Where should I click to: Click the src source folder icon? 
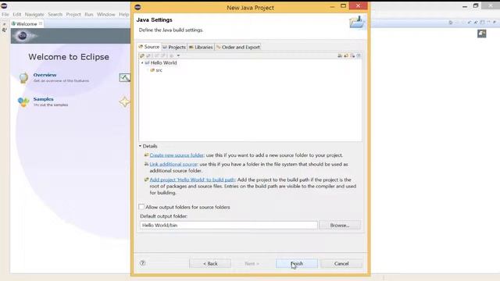coord(152,70)
